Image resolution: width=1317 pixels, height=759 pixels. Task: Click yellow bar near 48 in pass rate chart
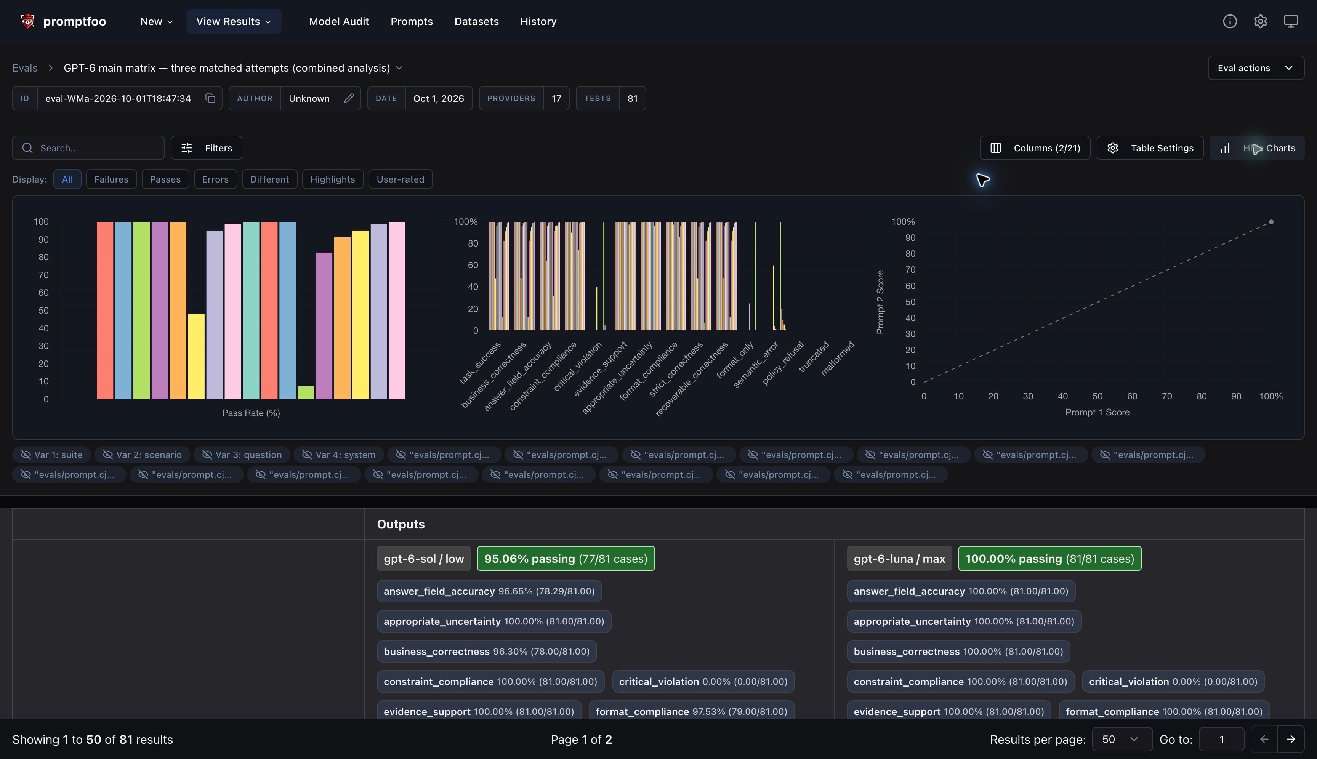[x=196, y=357]
